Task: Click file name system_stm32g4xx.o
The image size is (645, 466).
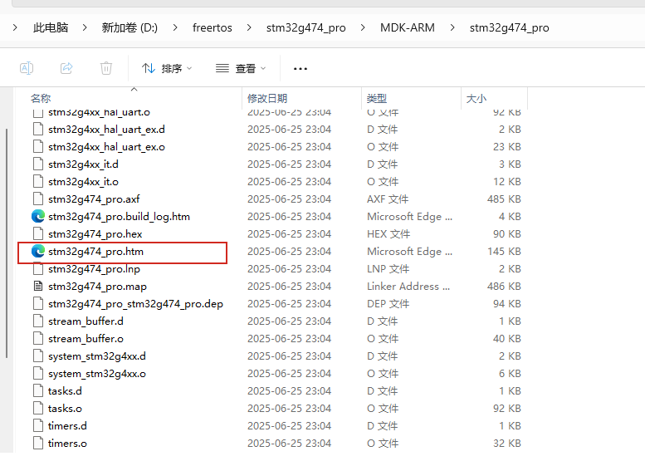Action: pyautogui.click(x=97, y=373)
